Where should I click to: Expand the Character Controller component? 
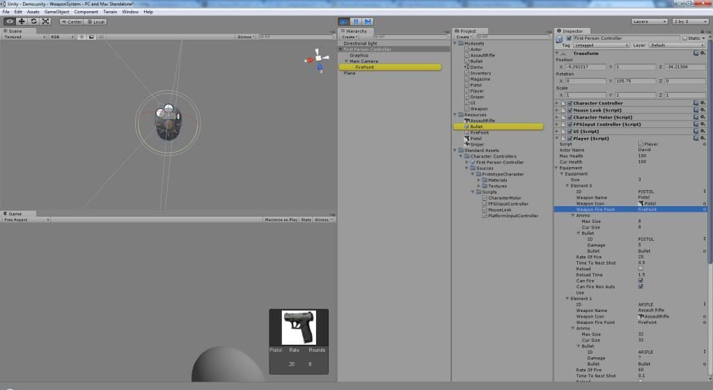557,103
